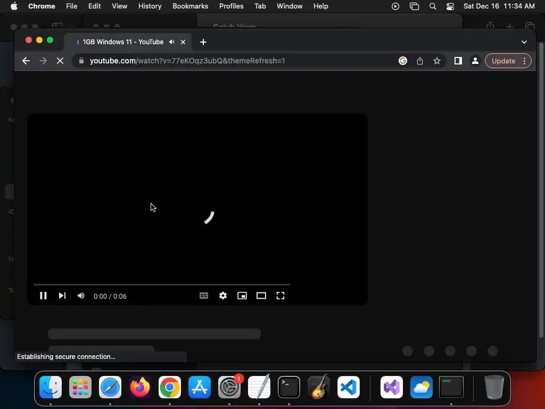Open TextEdit from Dock
The image size is (545, 409).
pyautogui.click(x=259, y=387)
